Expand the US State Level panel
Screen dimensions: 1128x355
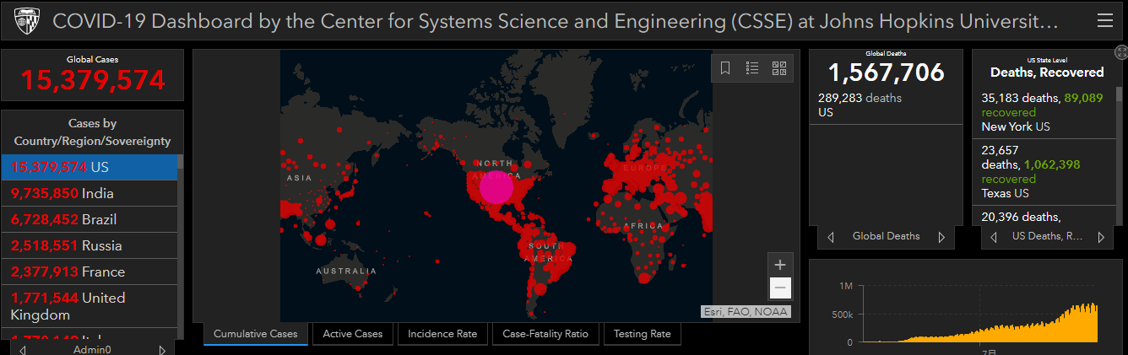tap(1120, 53)
